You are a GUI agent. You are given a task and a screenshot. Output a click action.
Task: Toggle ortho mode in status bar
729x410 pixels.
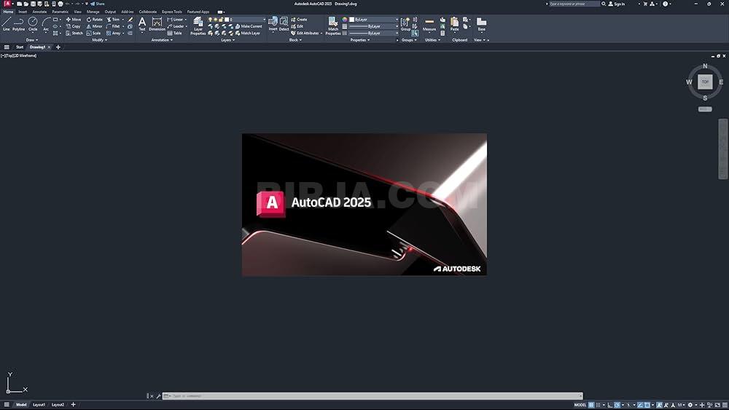click(609, 404)
